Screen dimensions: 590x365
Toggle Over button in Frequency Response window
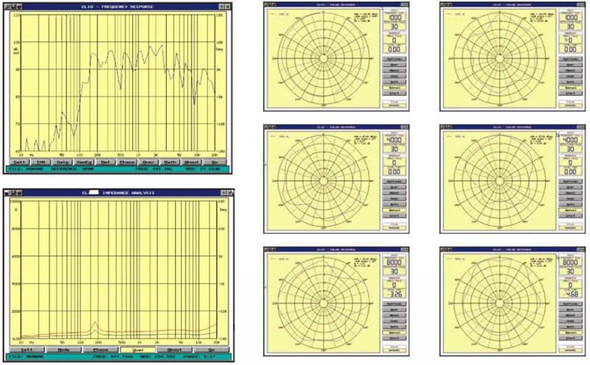[x=148, y=162]
